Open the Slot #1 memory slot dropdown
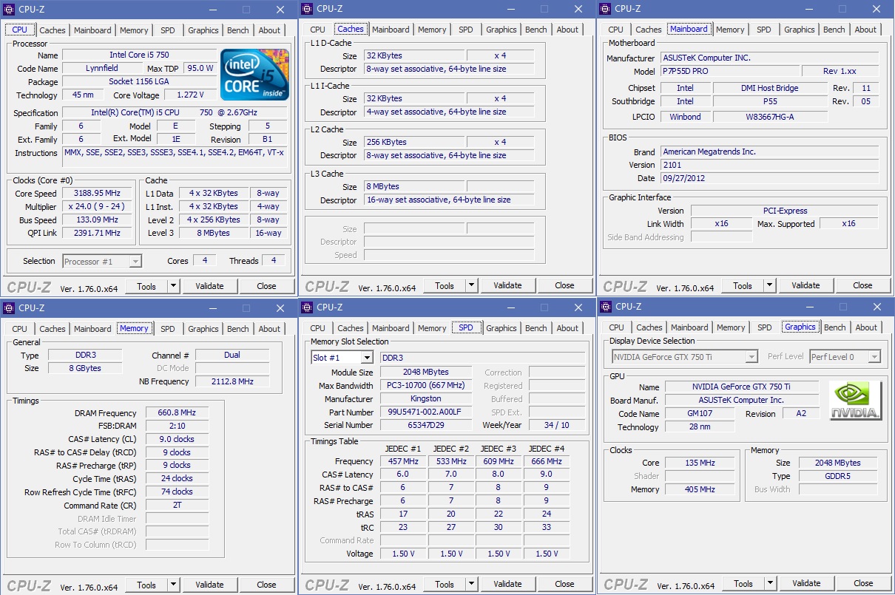The width and height of the screenshot is (895, 595). (366, 358)
